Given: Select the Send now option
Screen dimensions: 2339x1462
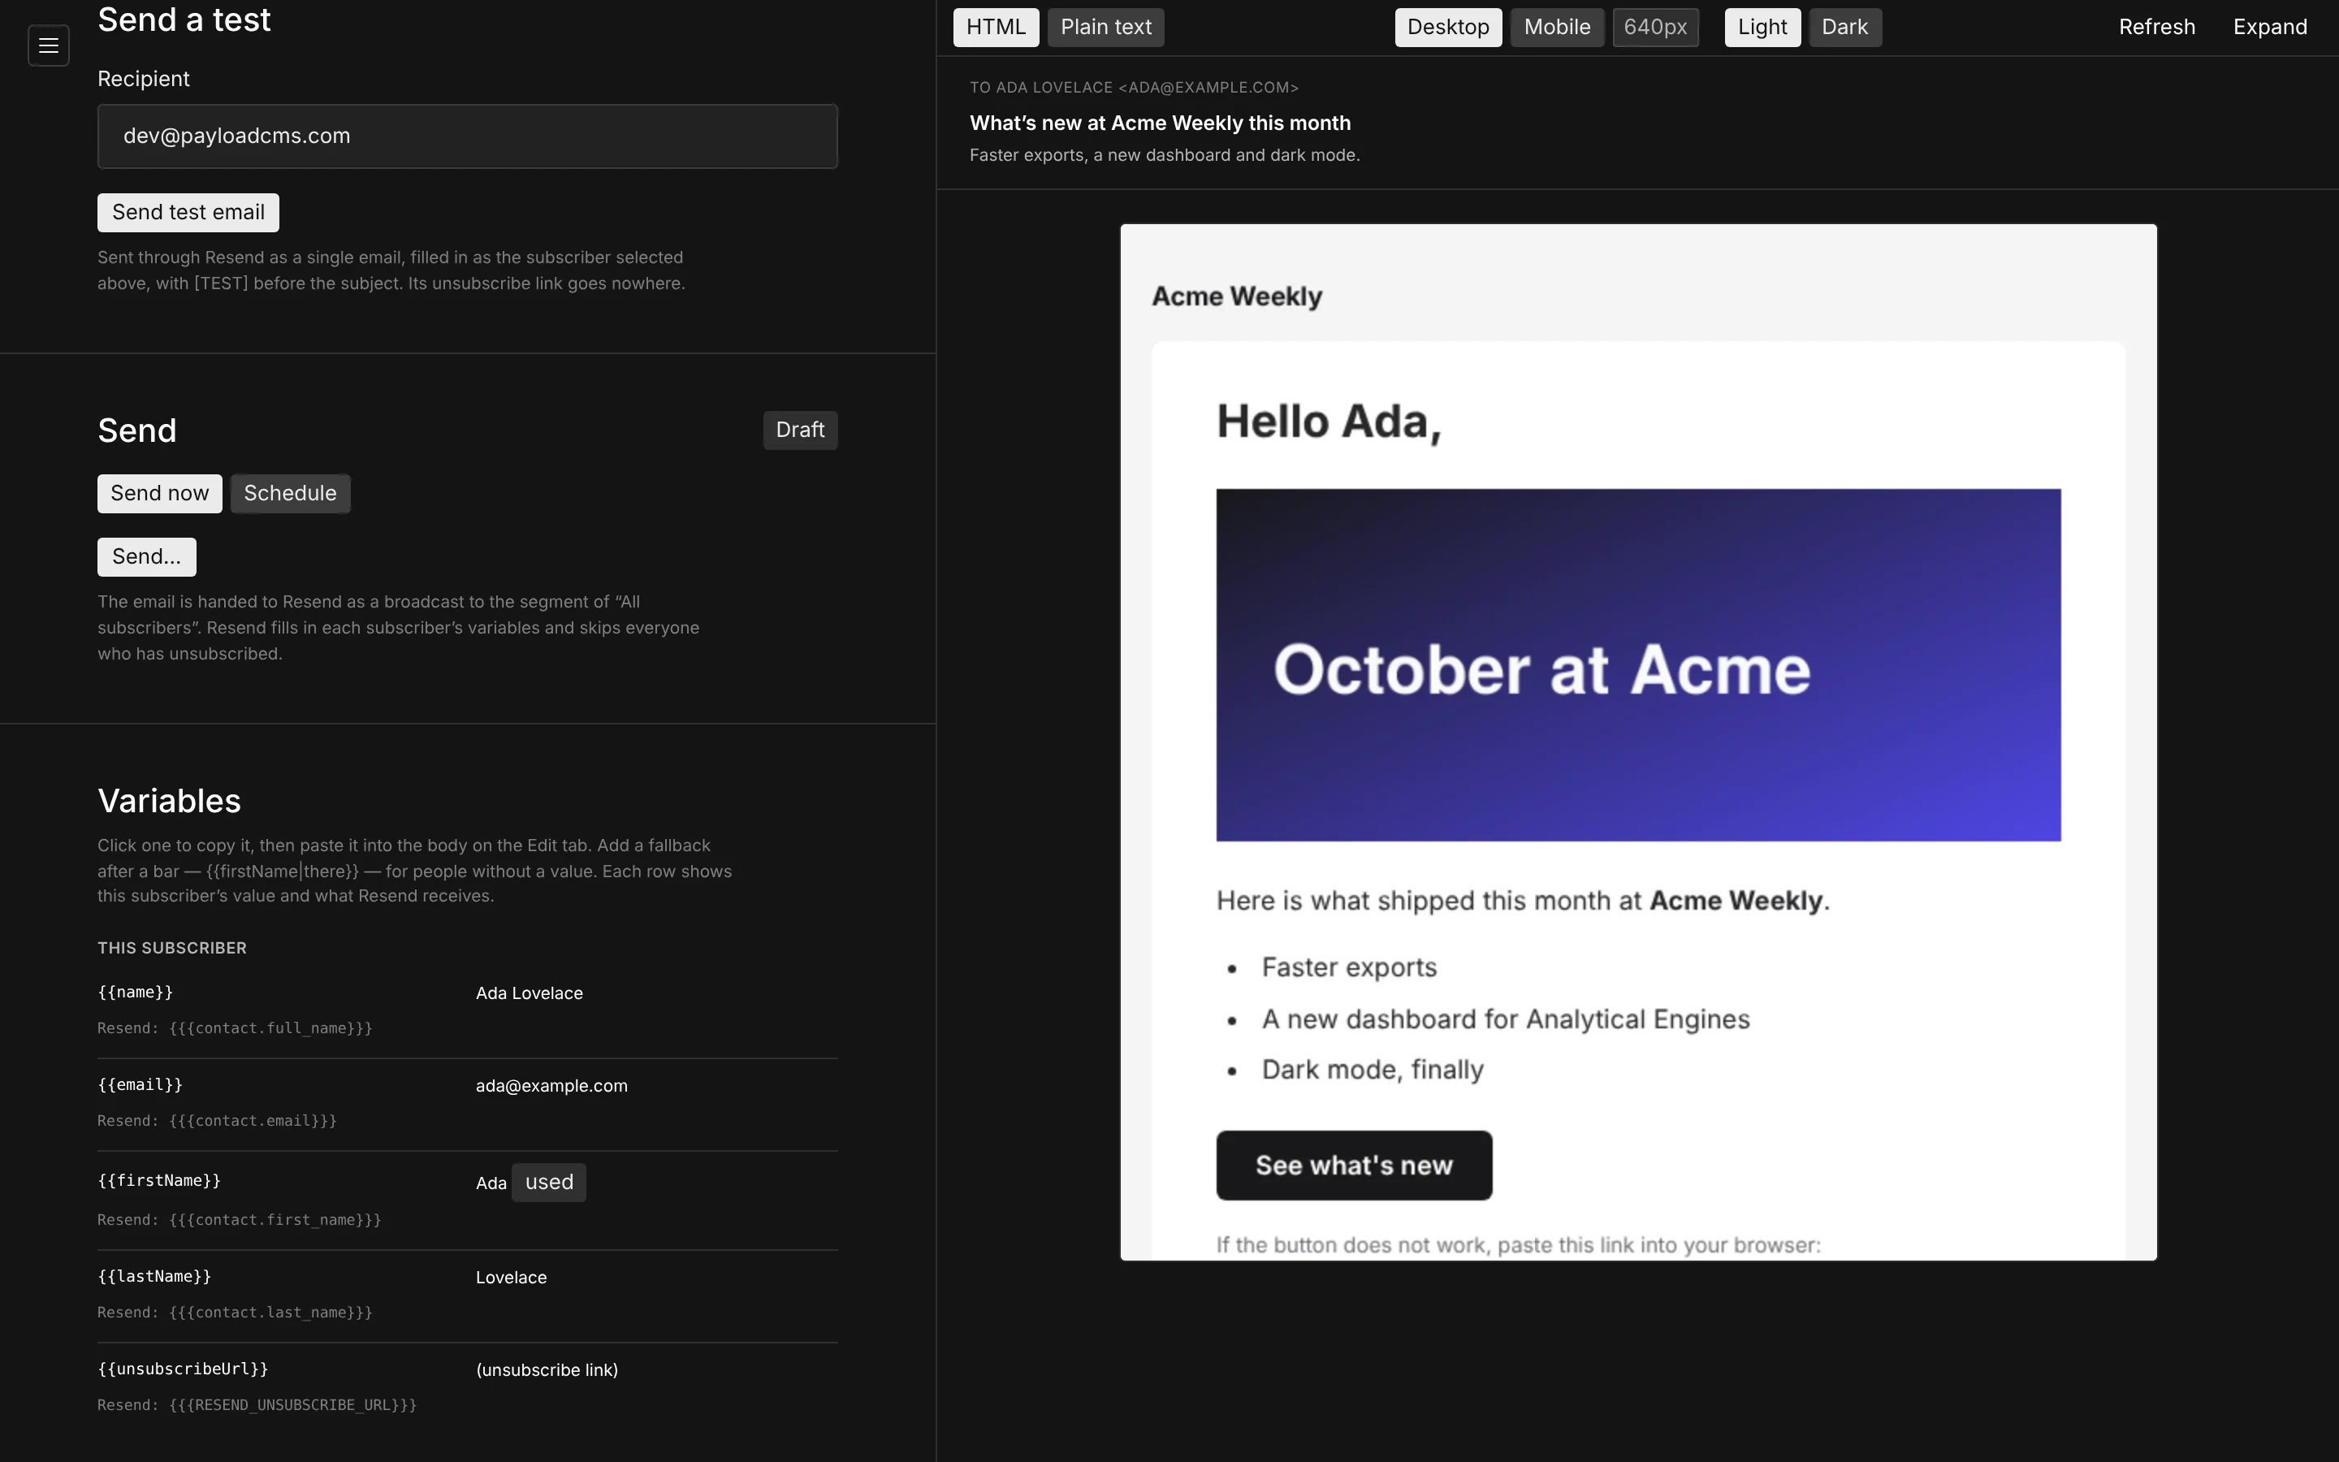Looking at the screenshot, I should point(159,493).
